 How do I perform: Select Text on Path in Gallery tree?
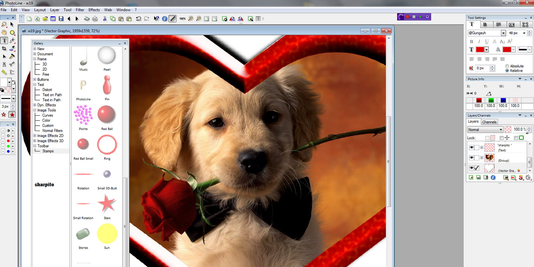[52, 95]
